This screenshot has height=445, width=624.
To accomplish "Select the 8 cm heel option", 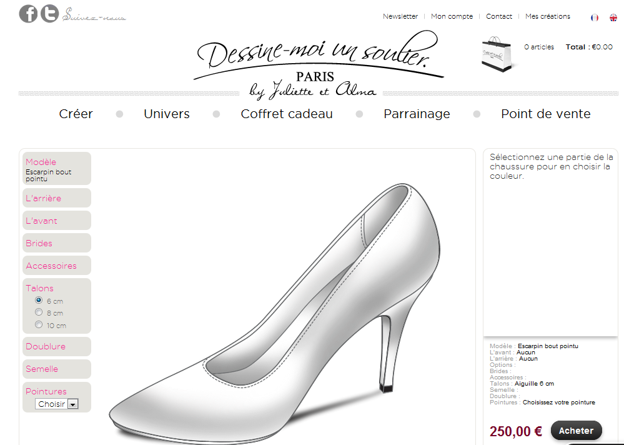I will click(39, 312).
